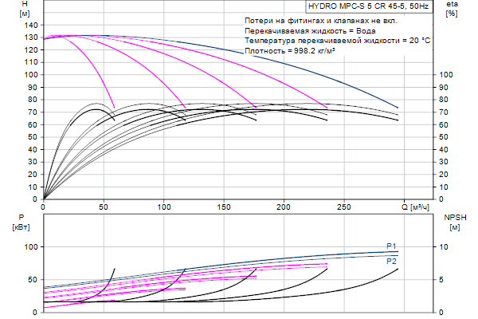The height and width of the screenshot is (319, 478).
Task: Click the eta [%] efficiency axis label
Action: (452, 10)
